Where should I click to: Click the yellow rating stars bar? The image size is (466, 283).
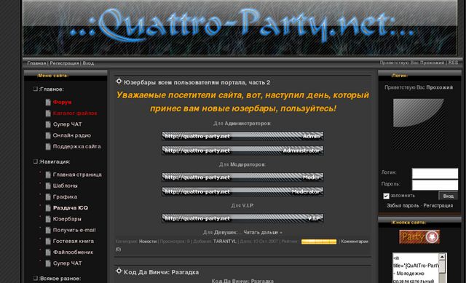tap(319, 242)
